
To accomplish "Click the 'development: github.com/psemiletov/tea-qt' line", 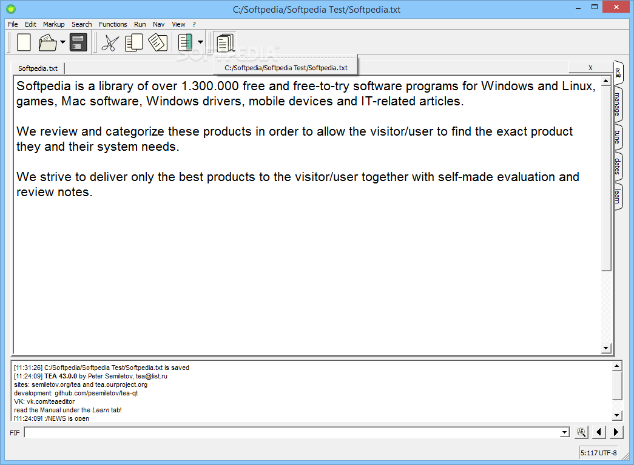I will click(x=76, y=393).
